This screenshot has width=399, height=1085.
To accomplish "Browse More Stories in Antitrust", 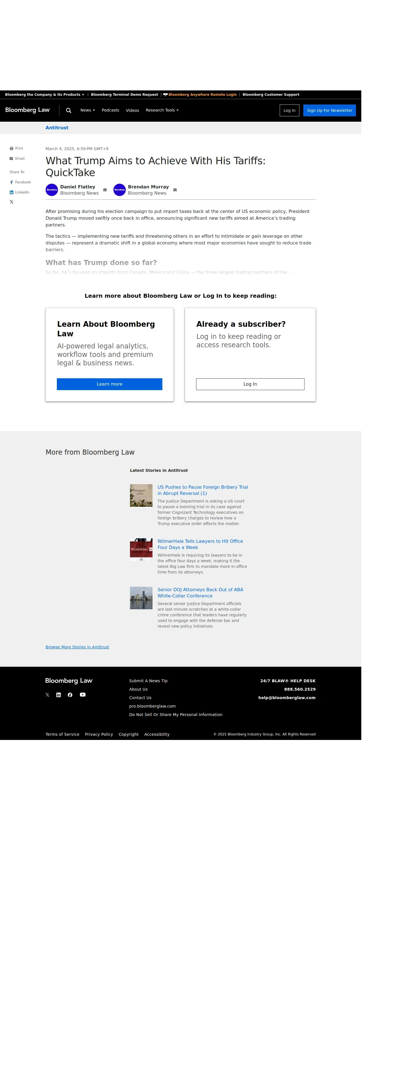I will tap(77, 647).
